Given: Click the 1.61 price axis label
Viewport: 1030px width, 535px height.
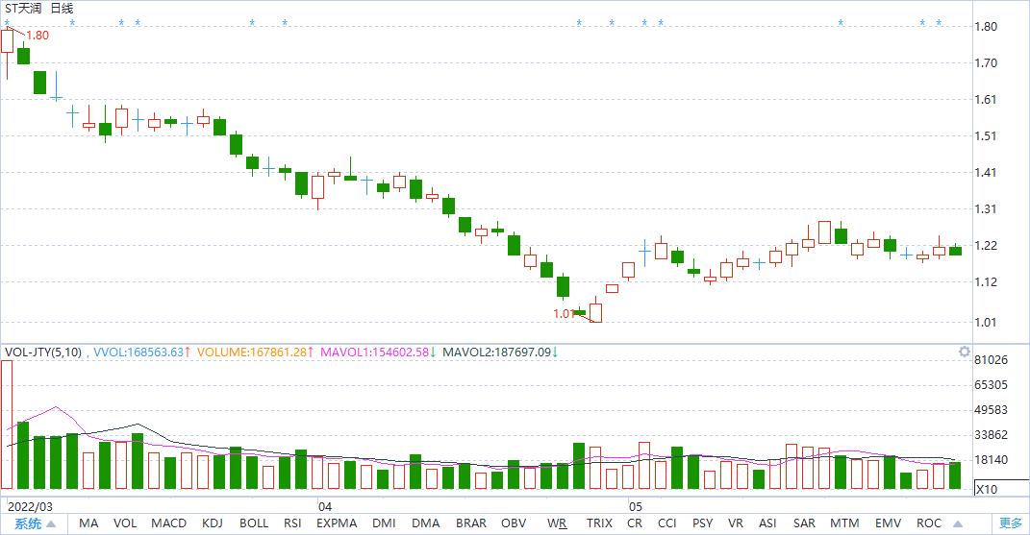Looking at the screenshot, I should [x=986, y=100].
